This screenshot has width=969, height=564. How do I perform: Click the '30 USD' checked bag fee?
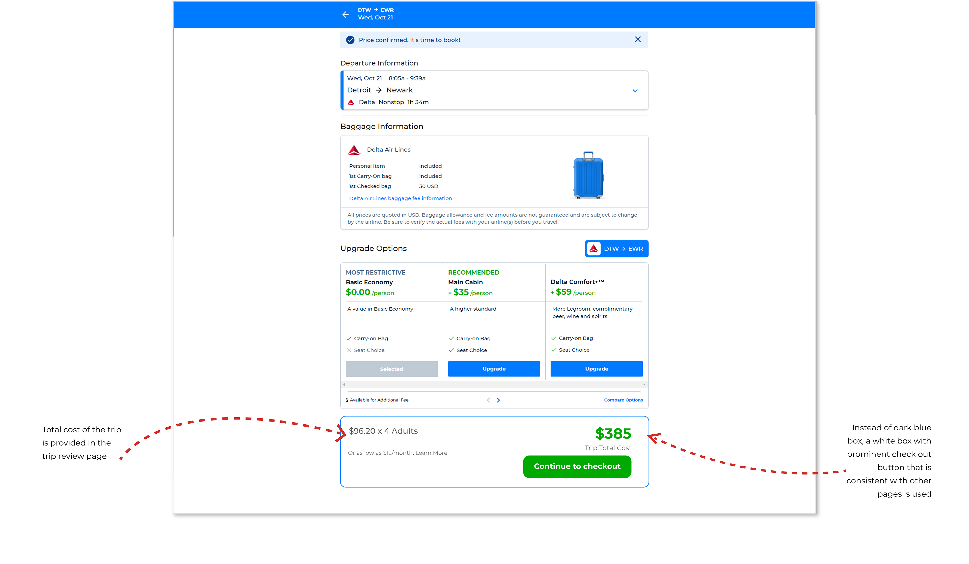click(x=428, y=186)
